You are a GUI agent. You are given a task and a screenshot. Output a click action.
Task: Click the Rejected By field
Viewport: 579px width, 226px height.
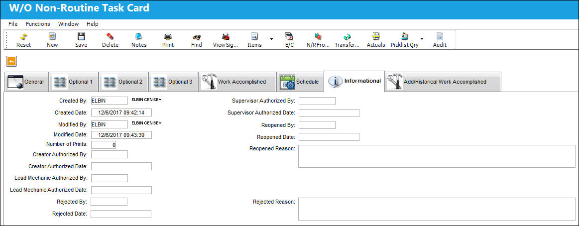pos(109,202)
